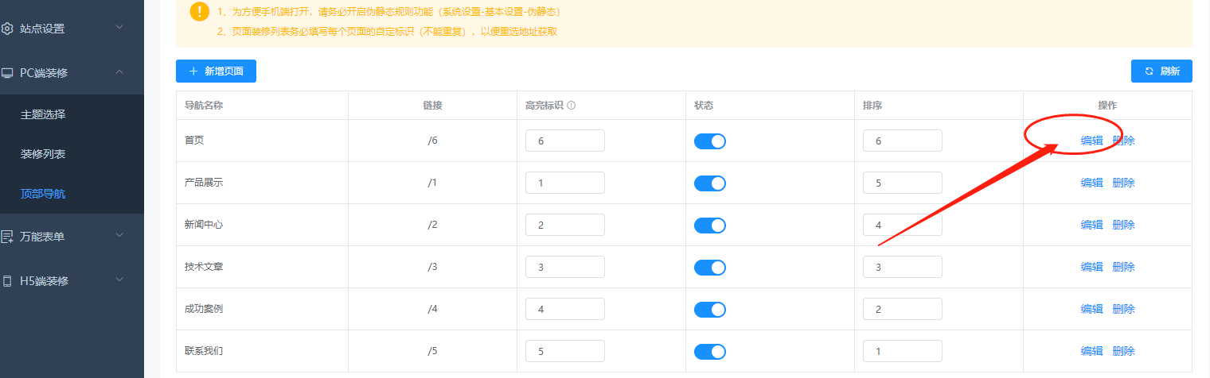Click the PC端装修 monitor icon
The width and height of the screenshot is (1210, 378).
7,73
